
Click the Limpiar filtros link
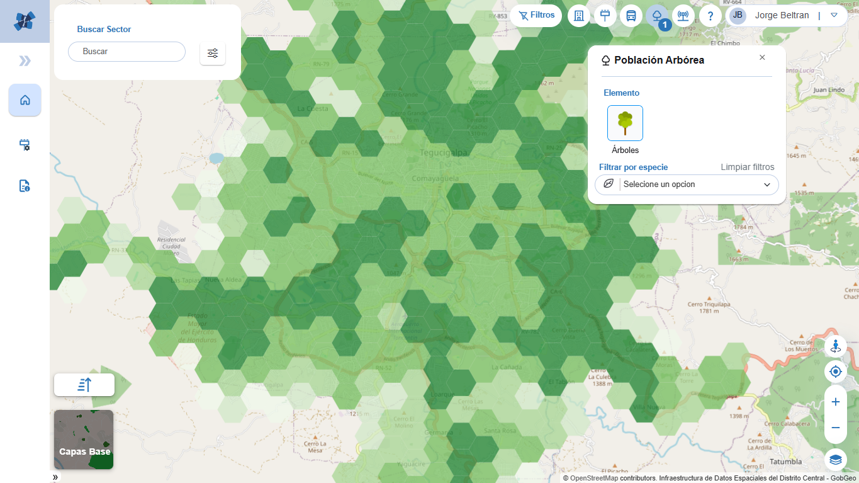747,167
